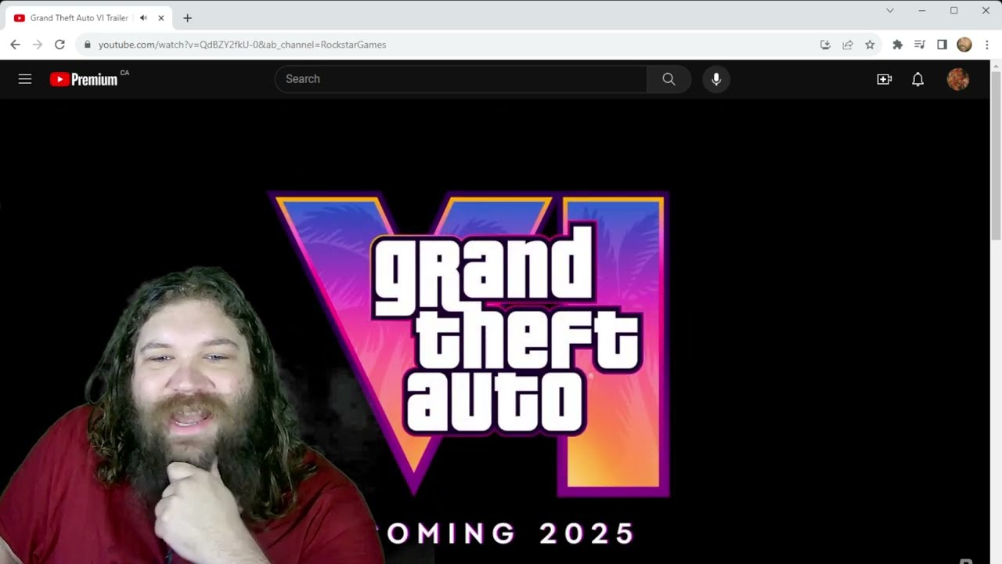Expand the tab search chevron

[x=890, y=10]
